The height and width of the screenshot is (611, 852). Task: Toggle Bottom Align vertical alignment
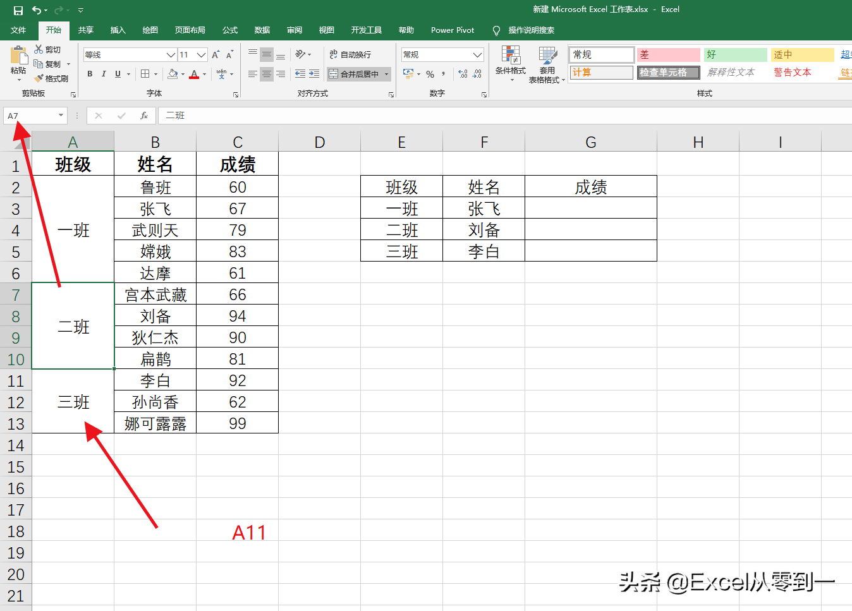(x=281, y=54)
